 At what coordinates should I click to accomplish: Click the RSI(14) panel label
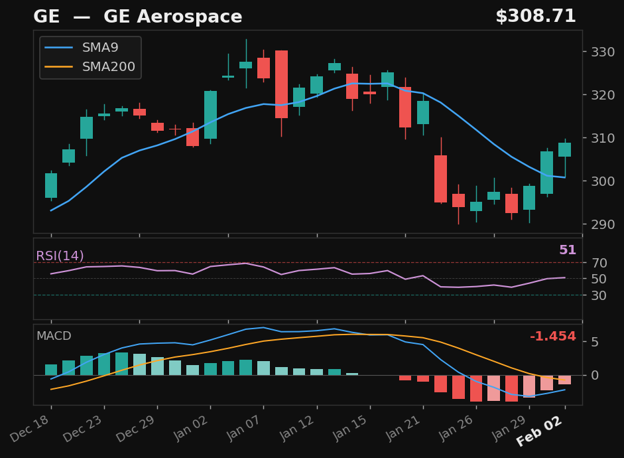[x=60, y=256]
